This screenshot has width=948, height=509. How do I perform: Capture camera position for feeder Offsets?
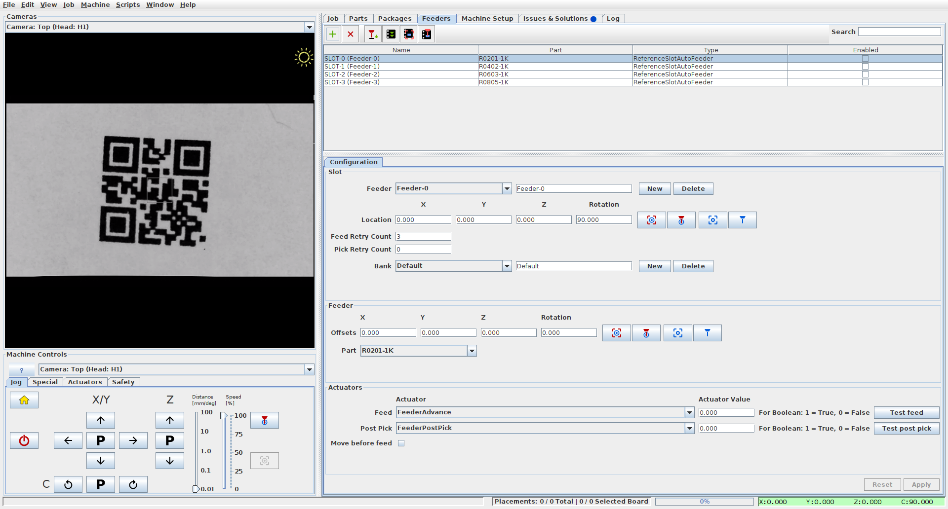click(x=617, y=333)
